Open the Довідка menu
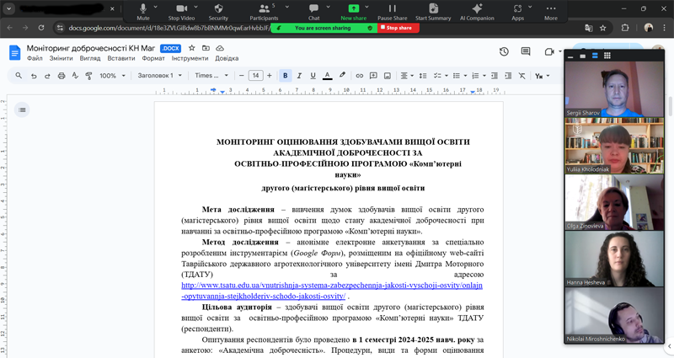The image size is (674, 358). point(227,58)
